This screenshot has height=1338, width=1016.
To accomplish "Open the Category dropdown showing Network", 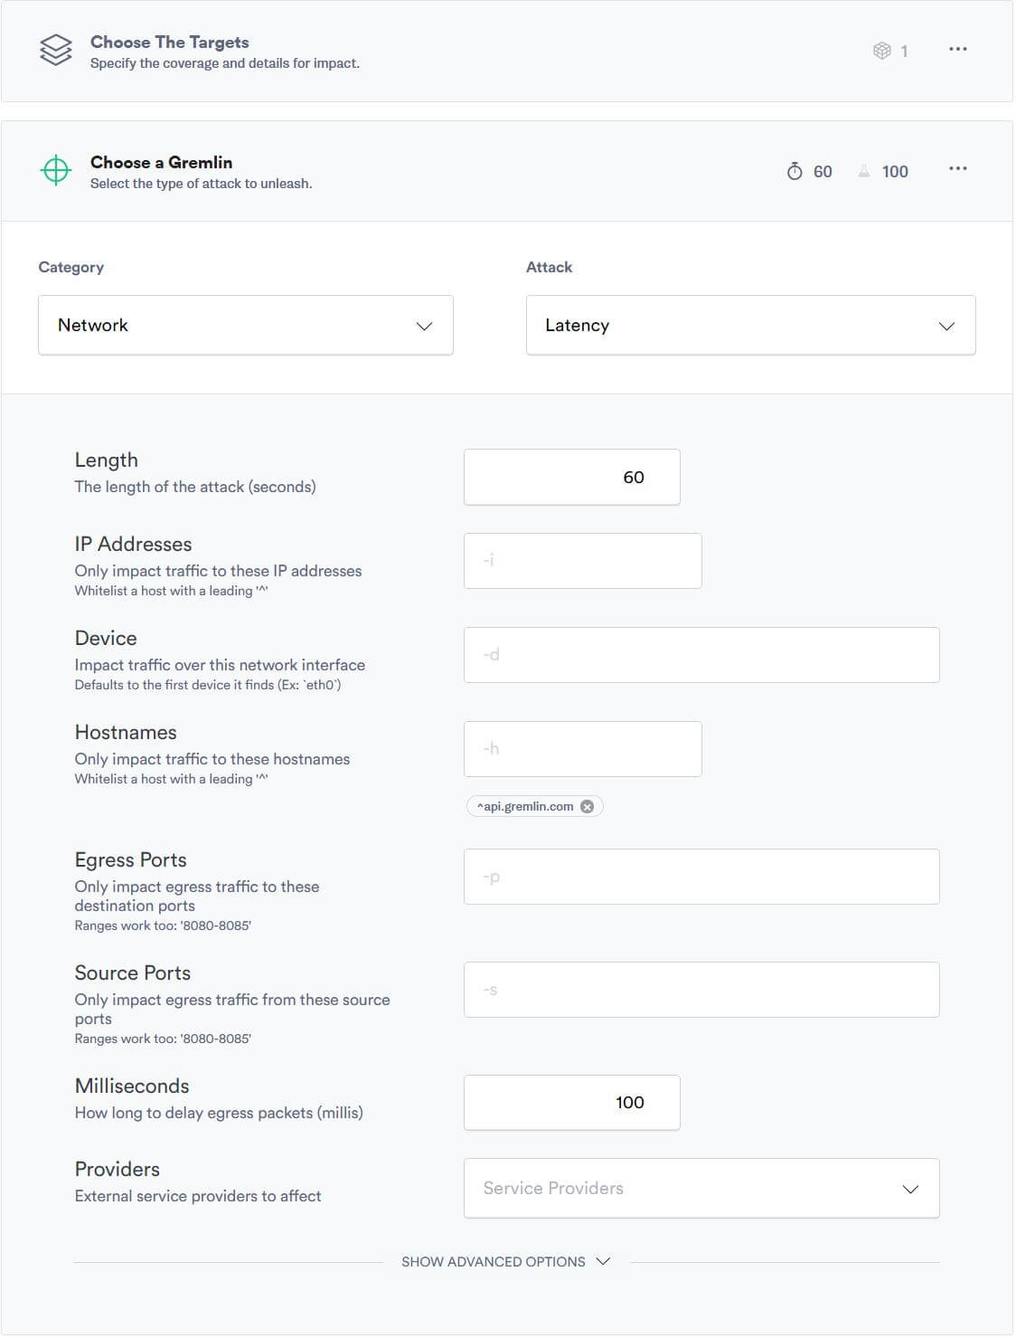I will click(x=245, y=325).
